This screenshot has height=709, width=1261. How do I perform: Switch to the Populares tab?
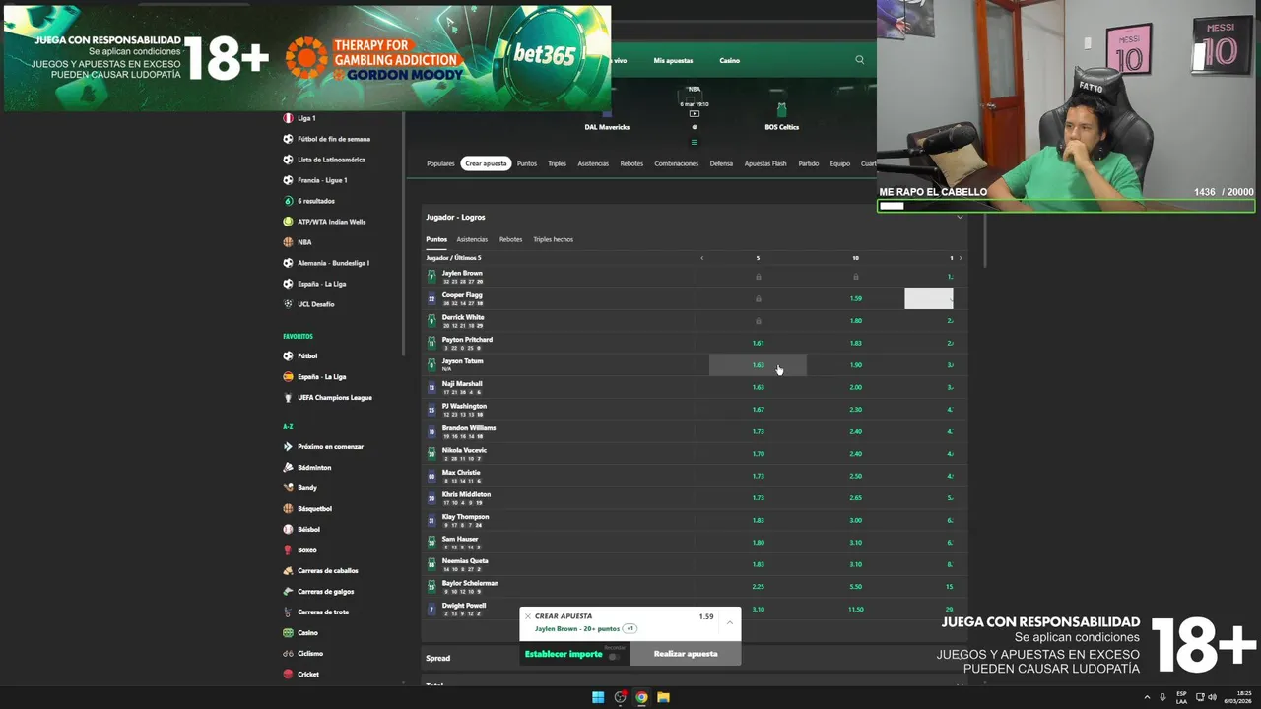(440, 163)
